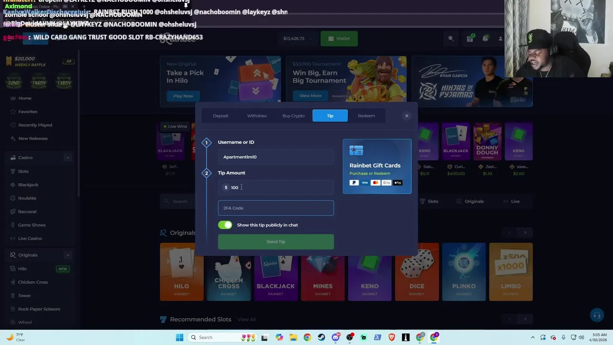The image size is (613, 345).
Task: Select the Originals filter beside the search bar
Action: click(470, 201)
